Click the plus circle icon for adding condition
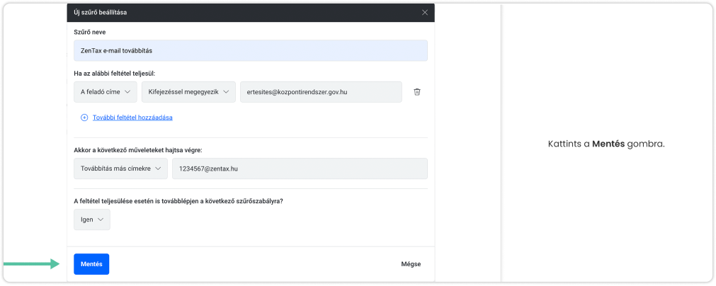The height and width of the screenshot is (286, 716). coord(84,118)
